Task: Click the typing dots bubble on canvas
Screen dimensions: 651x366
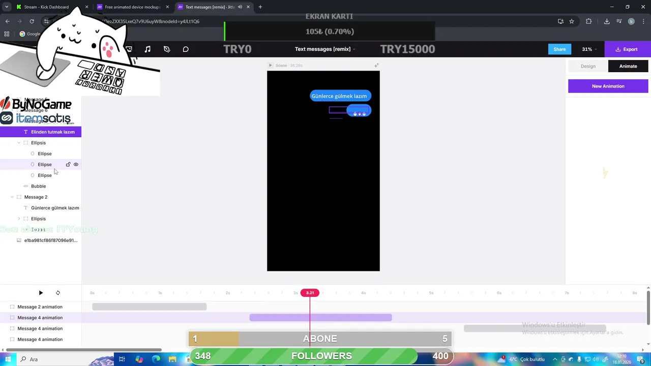Action: tap(359, 111)
